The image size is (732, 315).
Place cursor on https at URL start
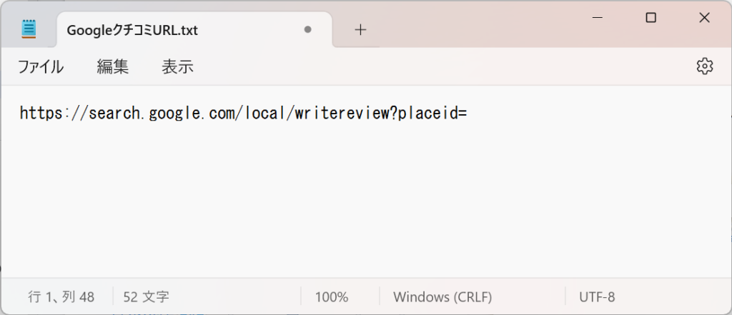[x=39, y=114]
